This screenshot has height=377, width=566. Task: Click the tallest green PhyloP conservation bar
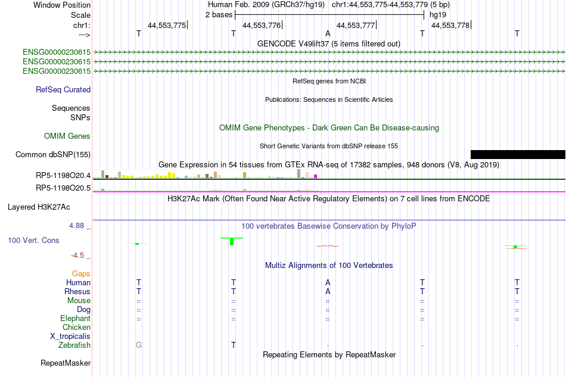(x=232, y=241)
